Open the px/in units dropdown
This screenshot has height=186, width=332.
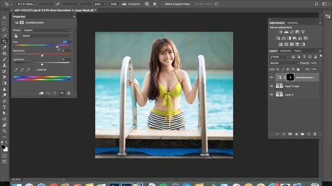point(100,4)
